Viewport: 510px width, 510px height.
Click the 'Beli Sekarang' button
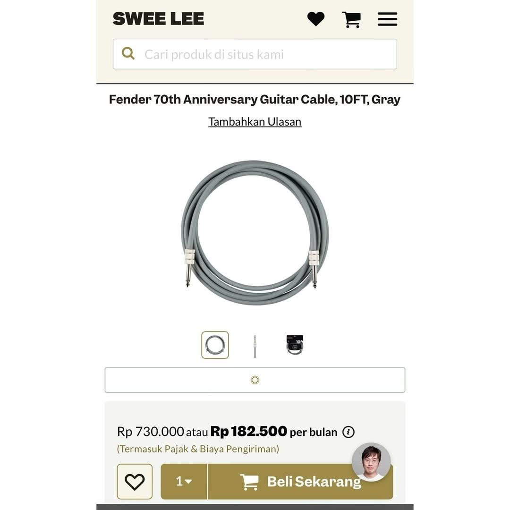[x=300, y=481]
